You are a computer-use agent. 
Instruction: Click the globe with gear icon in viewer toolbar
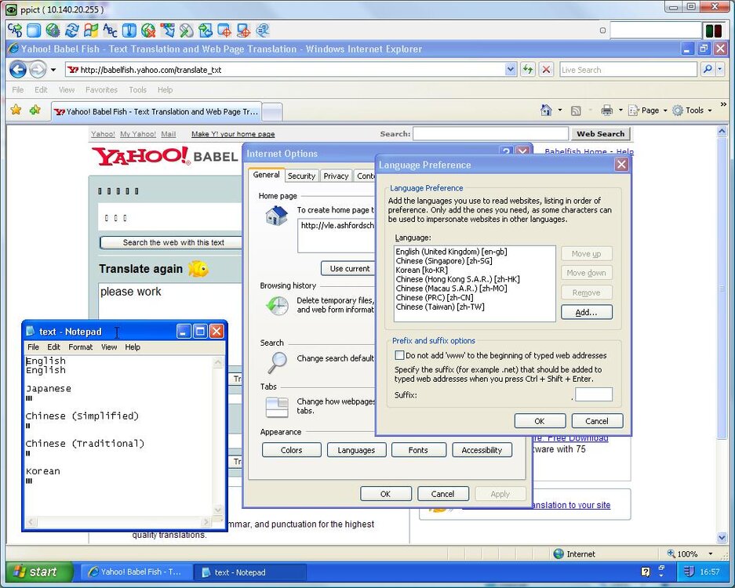tap(53, 31)
